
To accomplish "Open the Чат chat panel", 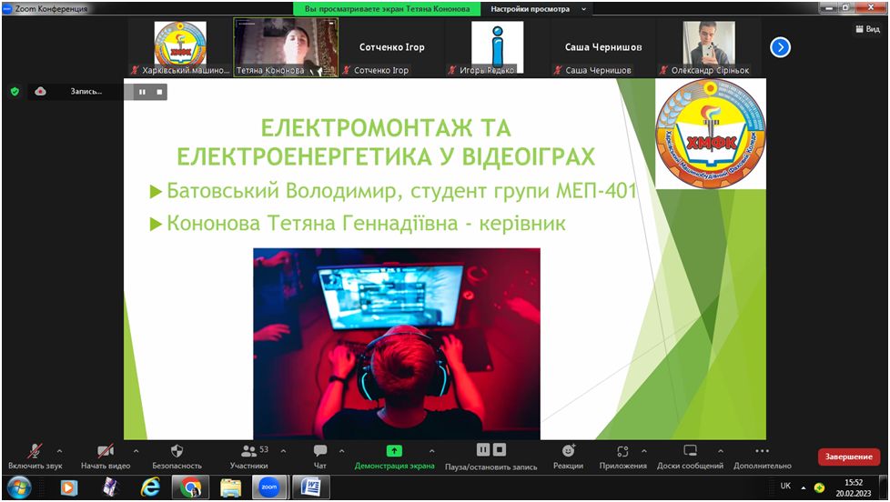I will point(320,457).
